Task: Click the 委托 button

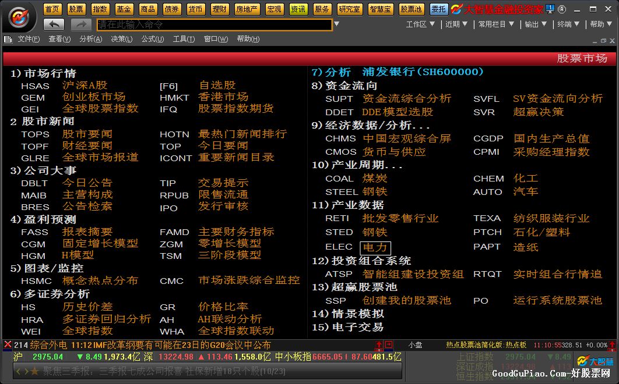Action: pos(438,9)
